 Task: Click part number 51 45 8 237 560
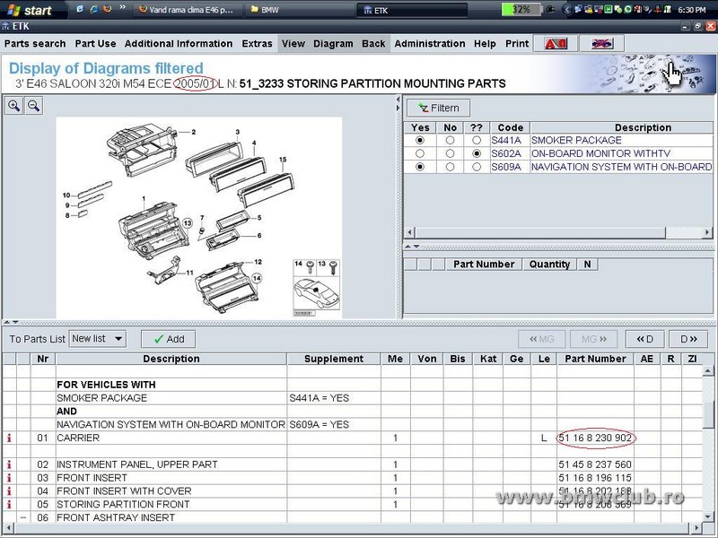click(x=595, y=464)
